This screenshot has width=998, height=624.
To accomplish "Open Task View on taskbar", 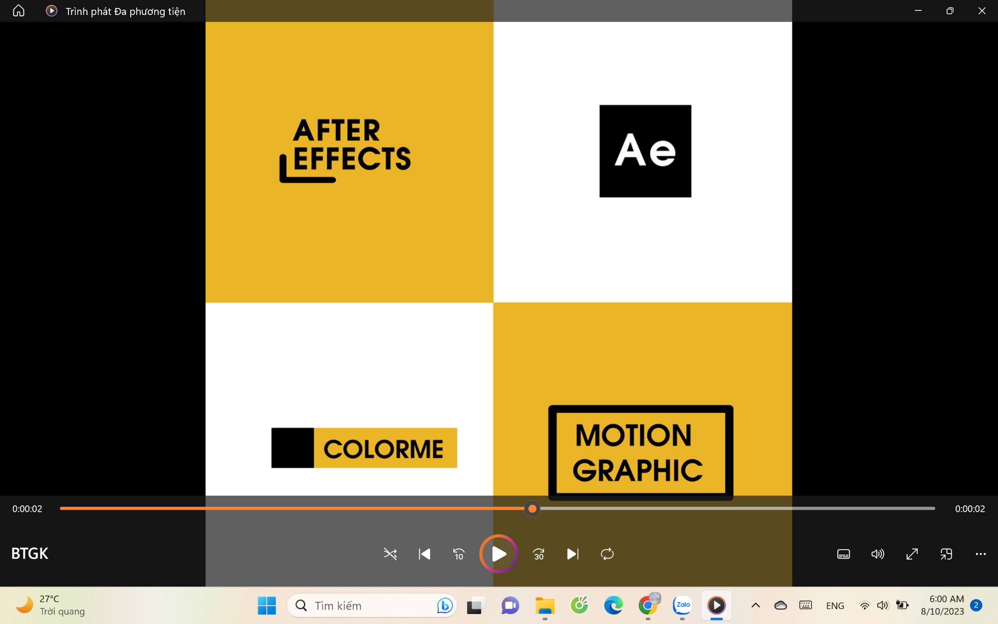I will click(x=476, y=606).
